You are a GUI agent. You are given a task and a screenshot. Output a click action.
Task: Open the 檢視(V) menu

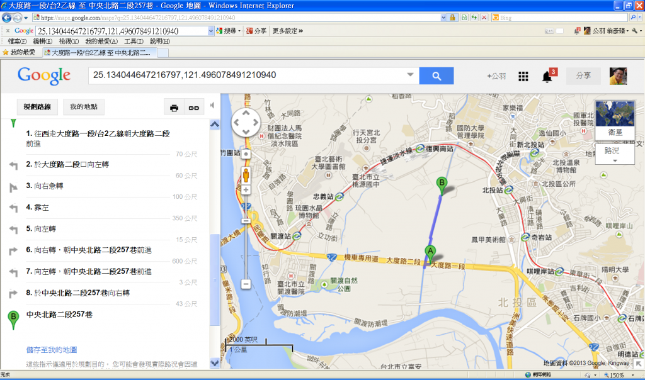pyautogui.click(x=69, y=42)
